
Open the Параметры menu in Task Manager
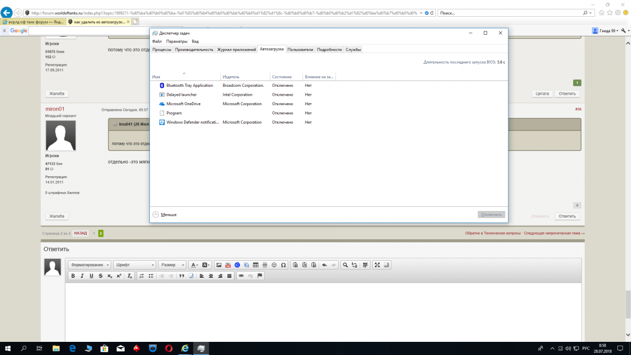tap(176, 41)
